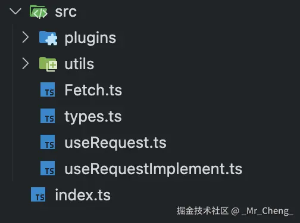Click TS icon next to useRequestImplement.ts
The width and height of the screenshot is (300, 223).
[48, 168]
